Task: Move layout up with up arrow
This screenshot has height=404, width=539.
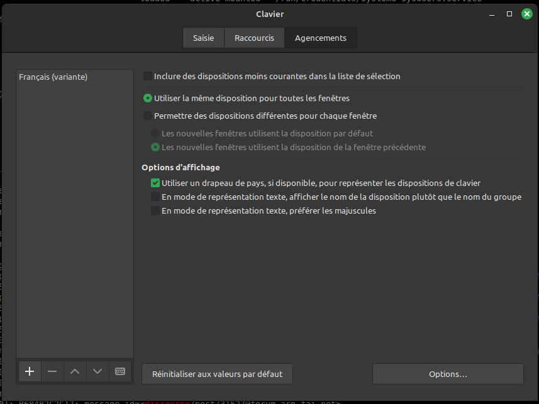Action: pyautogui.click(x=75, y=371)
